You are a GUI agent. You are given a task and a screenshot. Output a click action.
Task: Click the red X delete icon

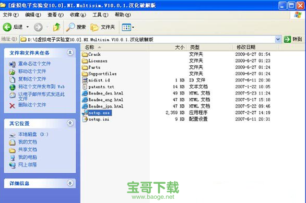tap(12, 106)
